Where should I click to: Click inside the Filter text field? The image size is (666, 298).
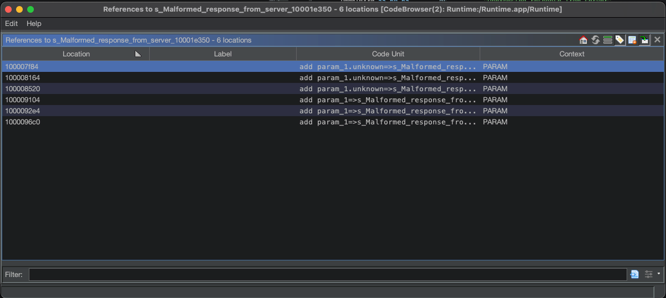327,274
